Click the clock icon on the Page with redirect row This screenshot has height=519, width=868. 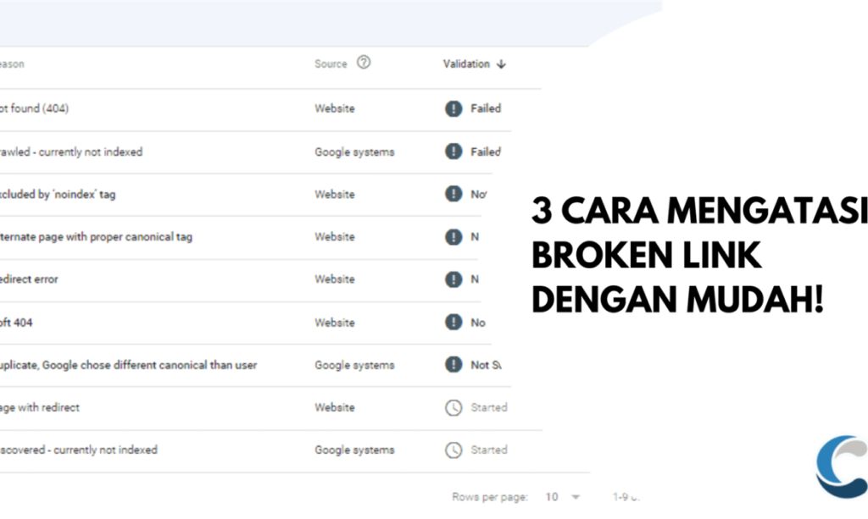tap(452, 407)
